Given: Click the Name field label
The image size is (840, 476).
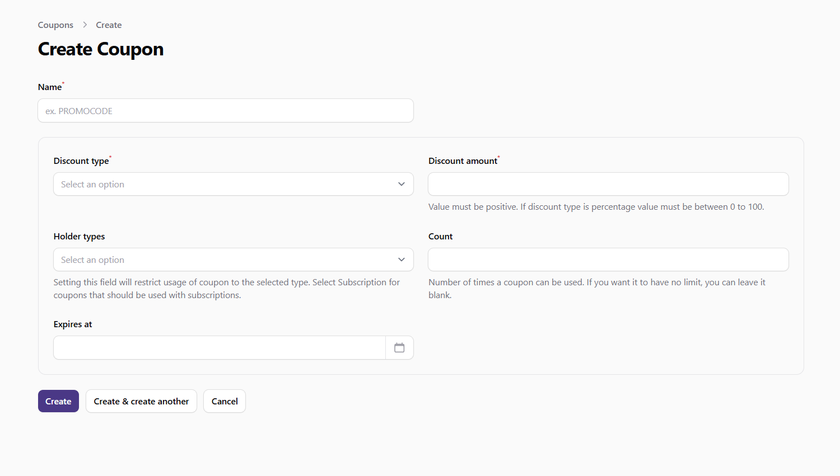Looking at the screenshot, I should [50, 87].
